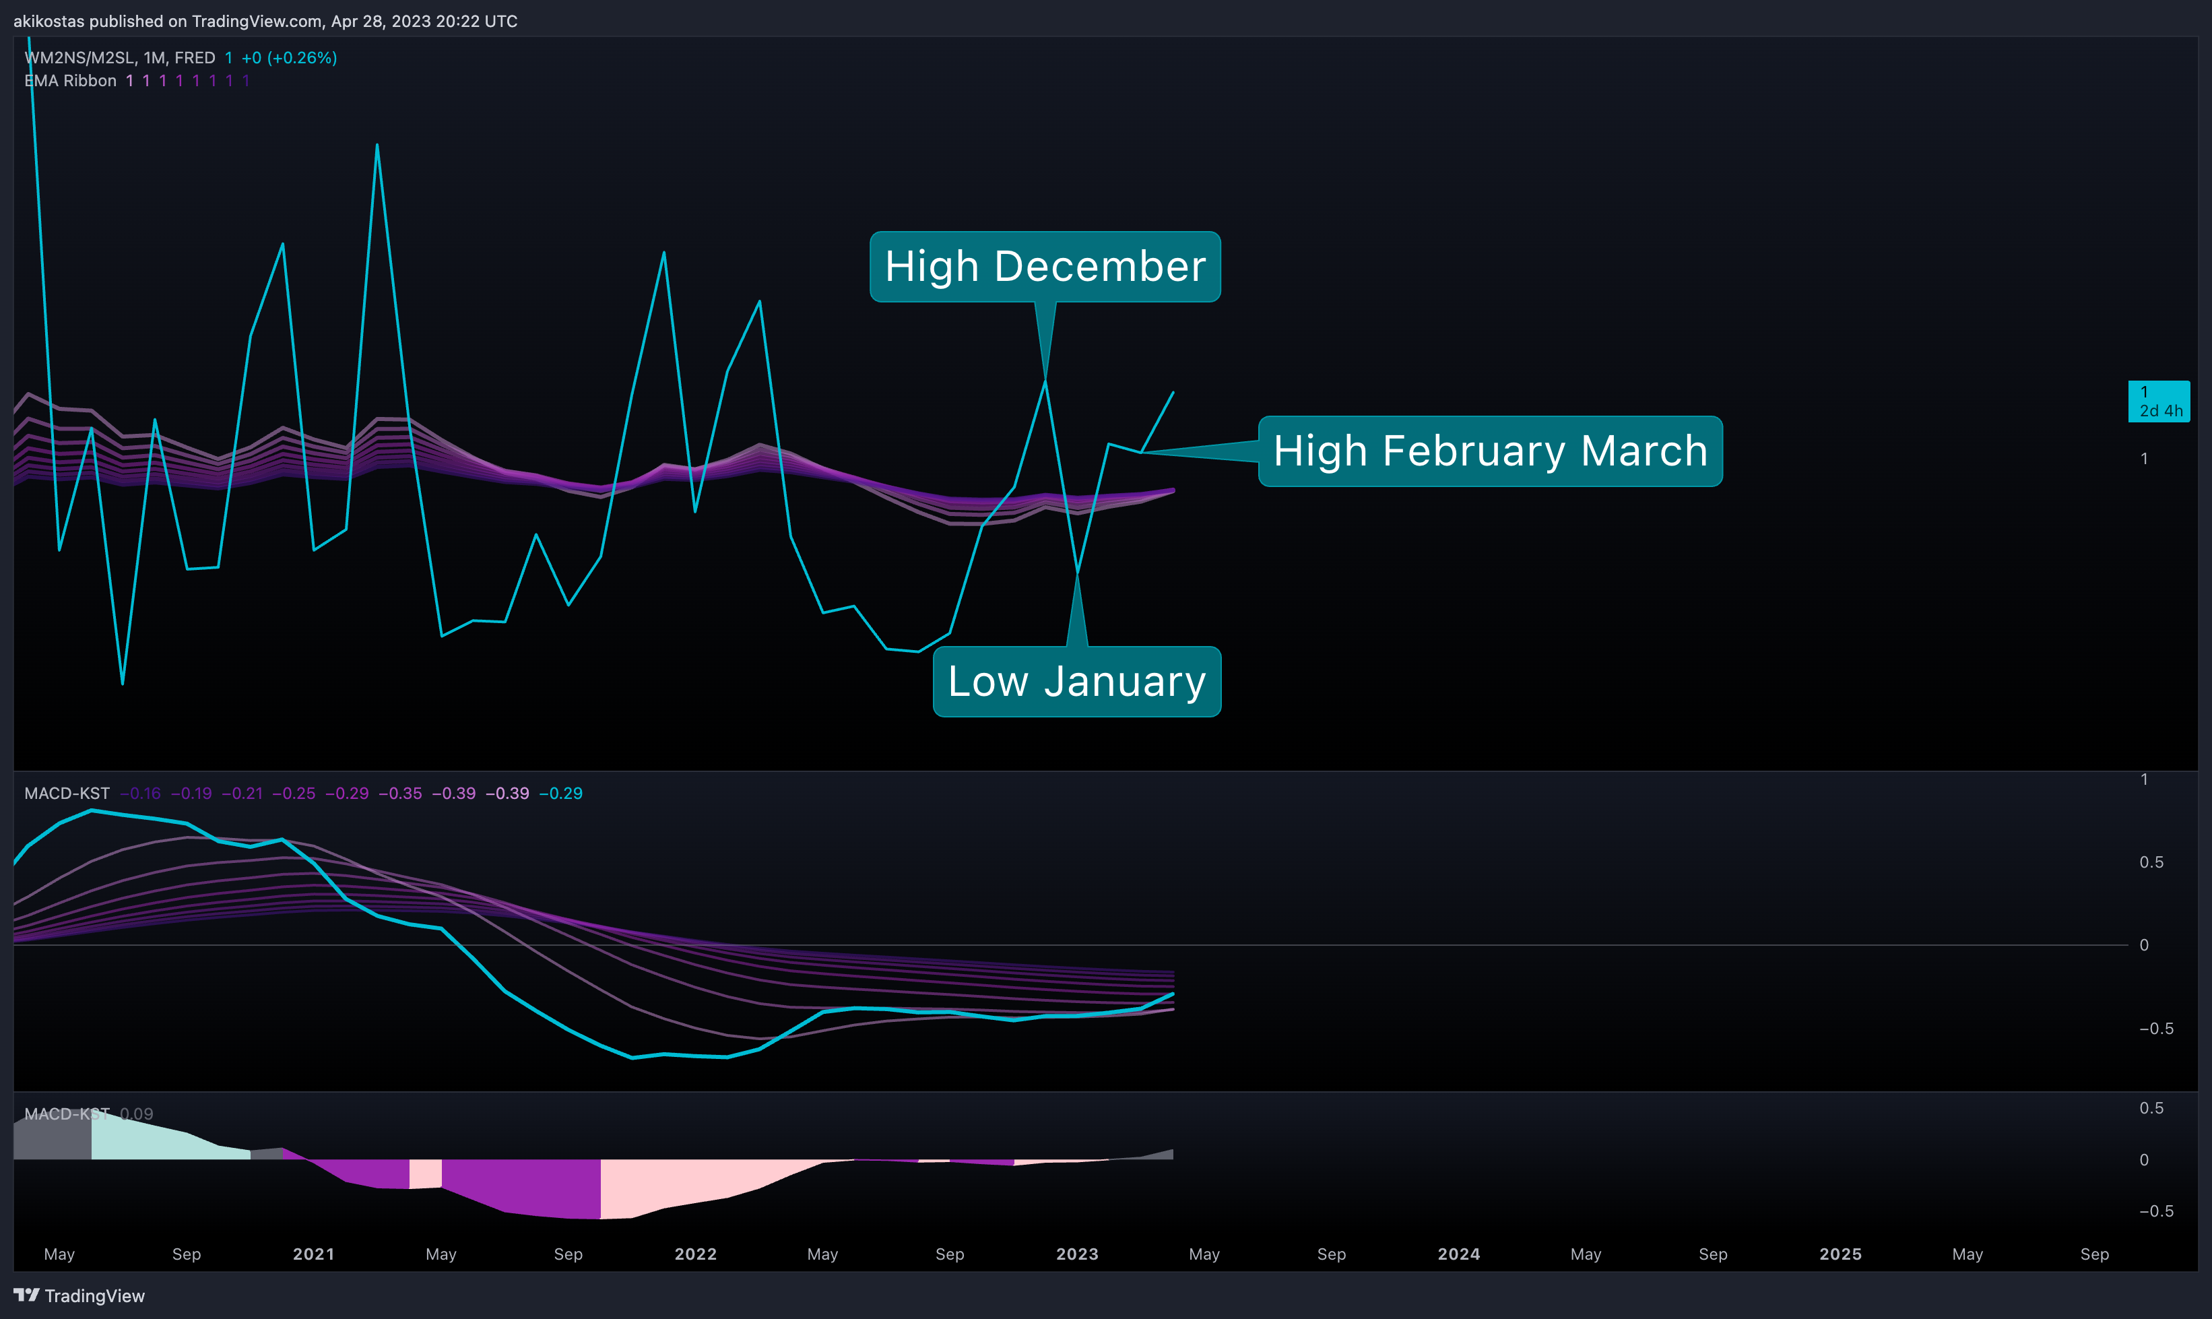2212x1319 pixels.
Task: Click the 2023 time axis label
Action: pyautogui.click(x=1077, y=1254)
